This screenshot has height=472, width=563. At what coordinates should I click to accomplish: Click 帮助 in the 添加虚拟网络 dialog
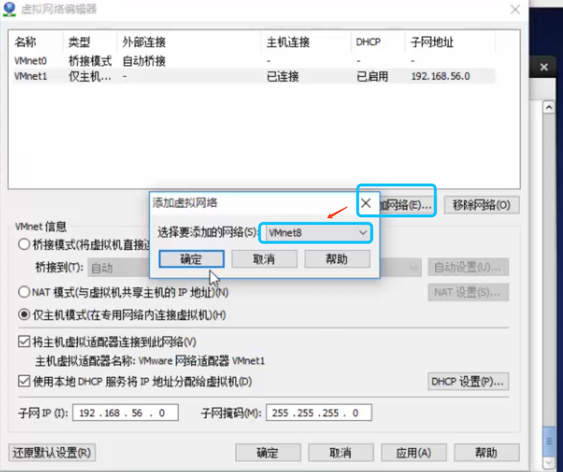337,259
